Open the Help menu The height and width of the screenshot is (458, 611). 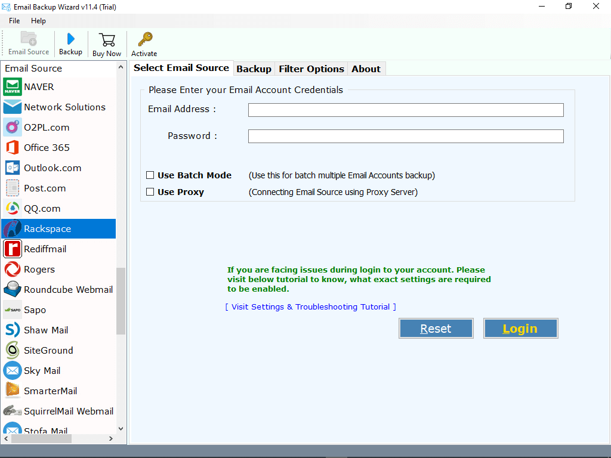click(x=38, y=21)
